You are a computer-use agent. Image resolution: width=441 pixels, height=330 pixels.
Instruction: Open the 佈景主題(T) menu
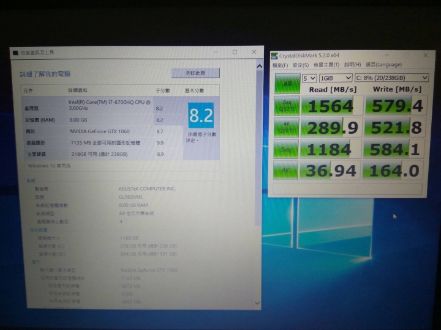pos(326,65)
